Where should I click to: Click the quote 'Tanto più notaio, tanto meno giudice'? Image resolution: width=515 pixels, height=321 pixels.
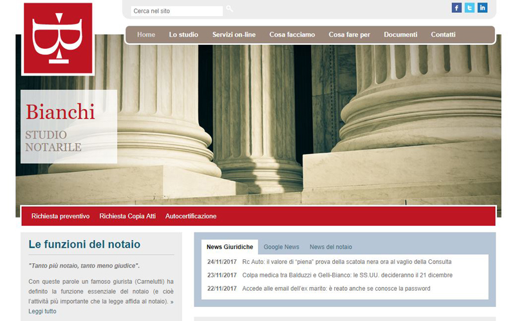tap(84, 266)
